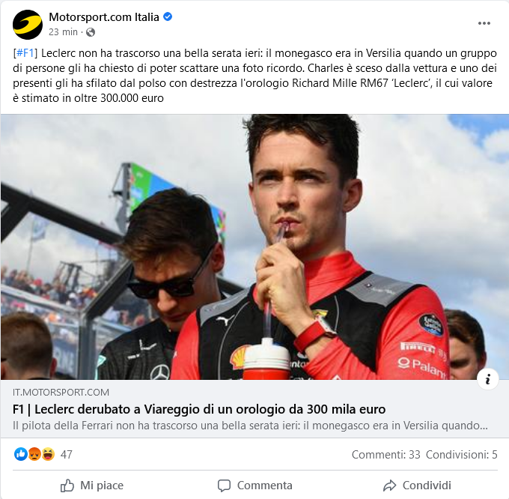Viewport: 509px width, 499px height.
Task: Click the 23 min post timestamp
Action: pos(64,32)
